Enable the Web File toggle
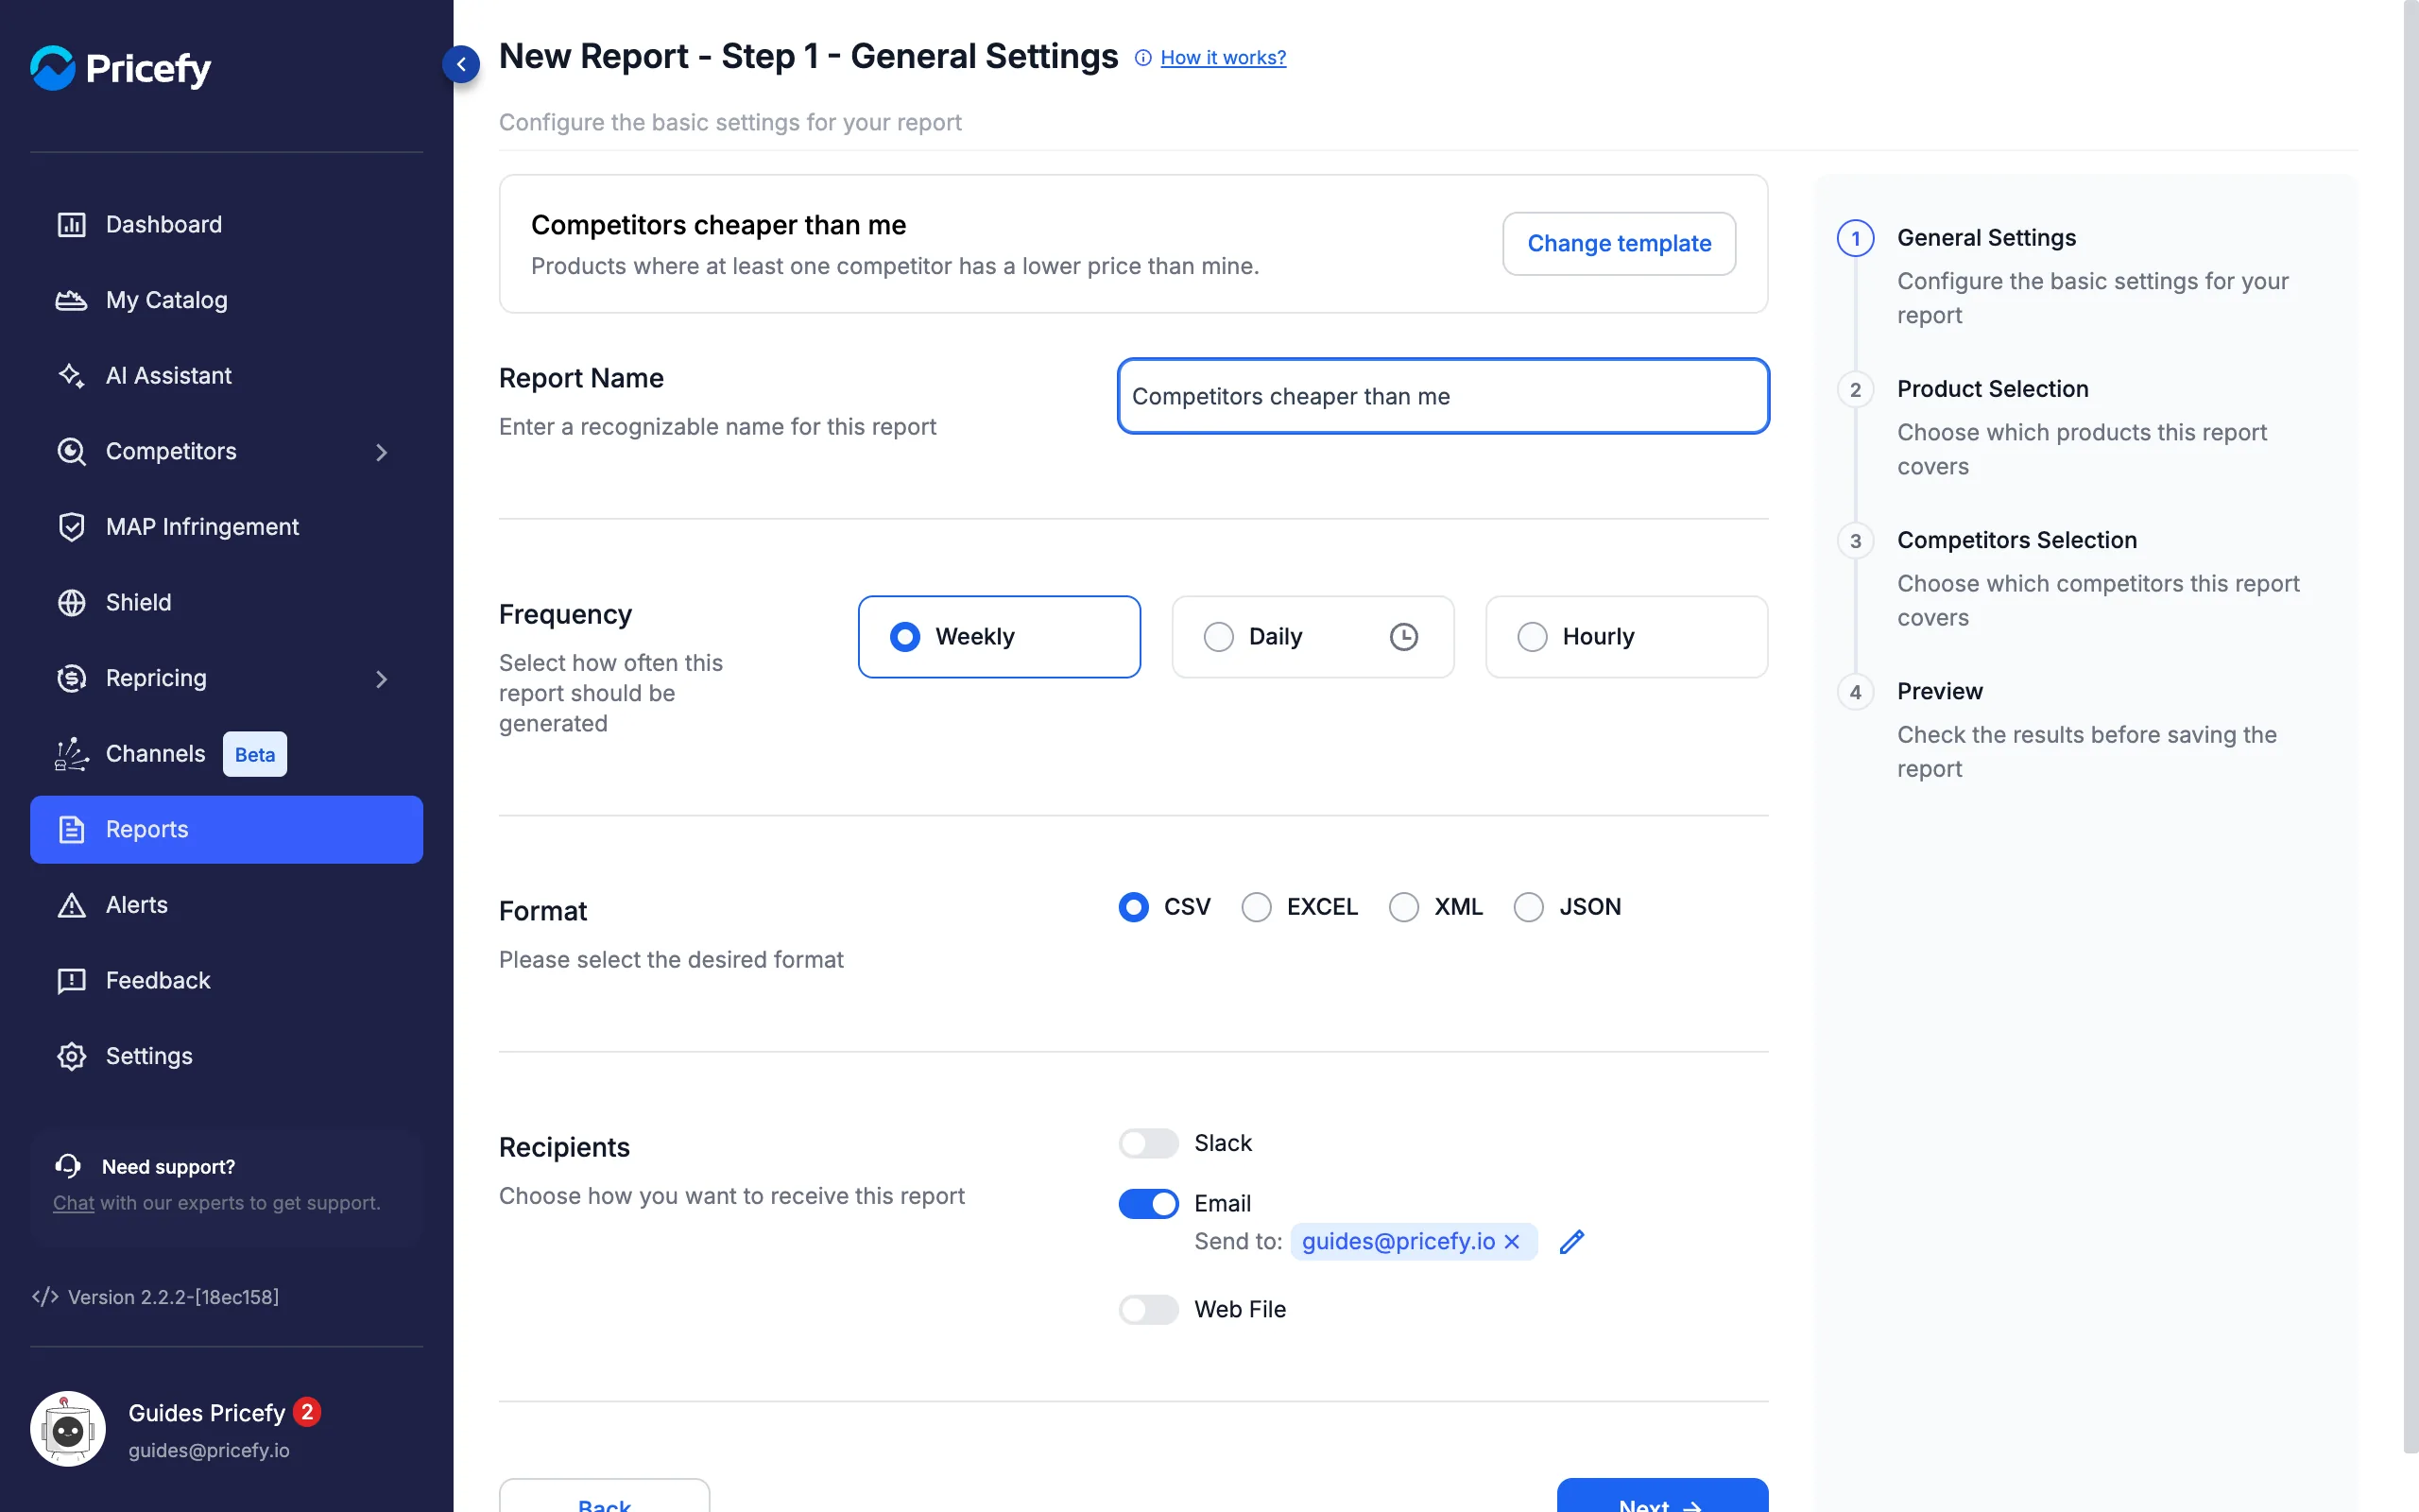This screenshot has width=2419, height=1512. 1148,1310
